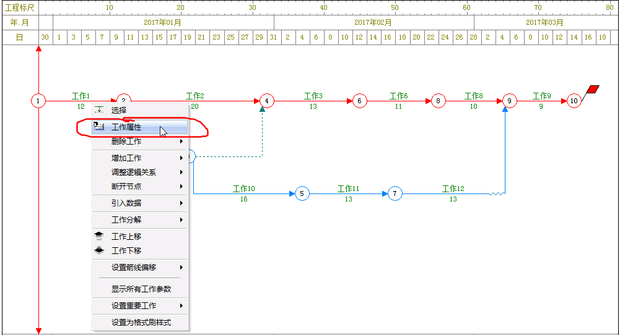Image resolution: width=620 pixels, height=335 pixels.
Task: Click the 工作属性 properties icon
Action: coord(98,126)
